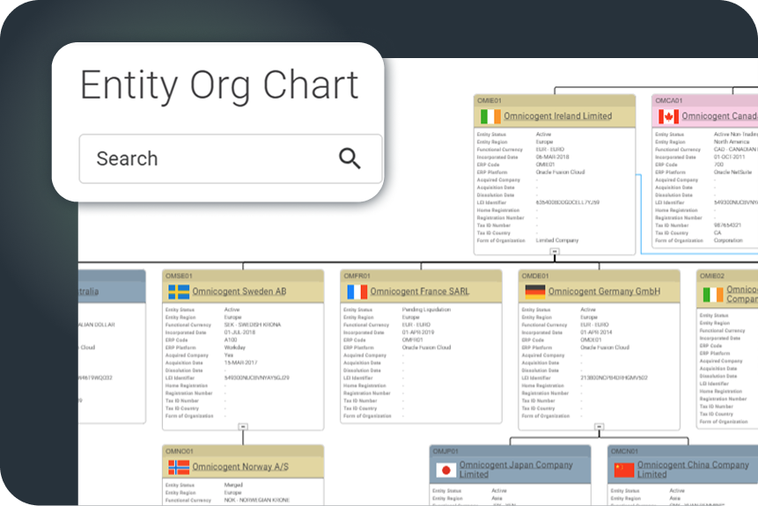Image resolution: width=758 pixels, height=506 pixels.
Task: Click 'Oracle Fusion Cloud' value in Germany card
Action: 605,348
